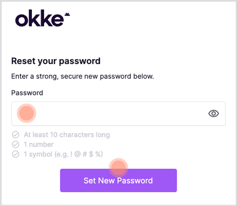The width and height of the screenshot is (237, 206).
Task: Submit with the Set New Password button
Action: [119, 180]
